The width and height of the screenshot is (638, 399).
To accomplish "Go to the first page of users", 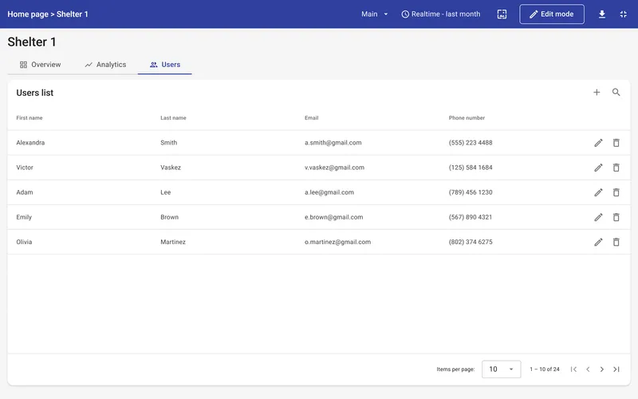I will pyautogui.click(x=573, y=369).
